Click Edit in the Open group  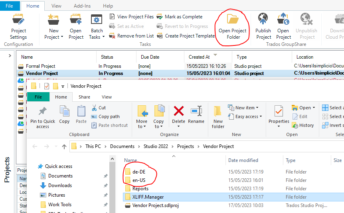pyautogui.click(x=300, y=116)
